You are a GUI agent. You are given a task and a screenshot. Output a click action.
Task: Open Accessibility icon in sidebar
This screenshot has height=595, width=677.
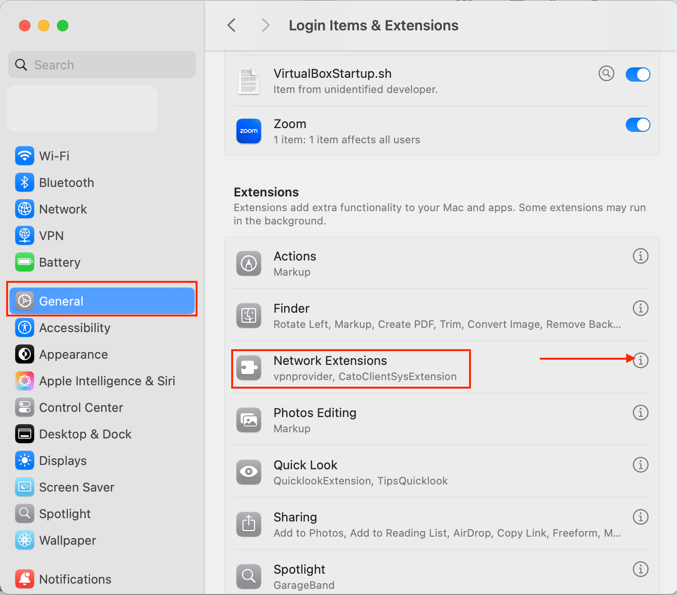click(x=25, y=327)
